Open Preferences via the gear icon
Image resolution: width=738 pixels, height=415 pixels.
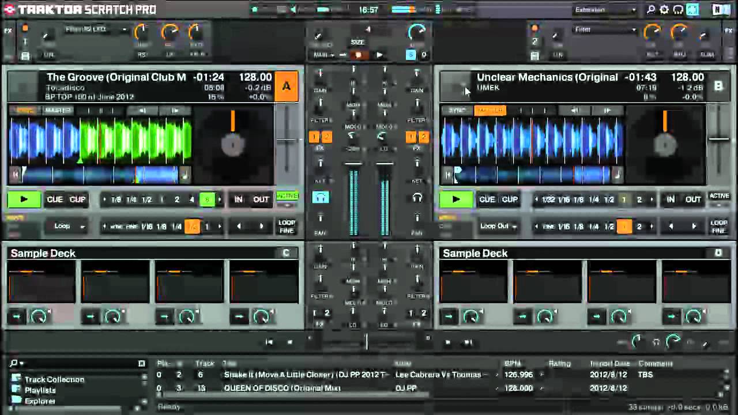click(664, 10)
